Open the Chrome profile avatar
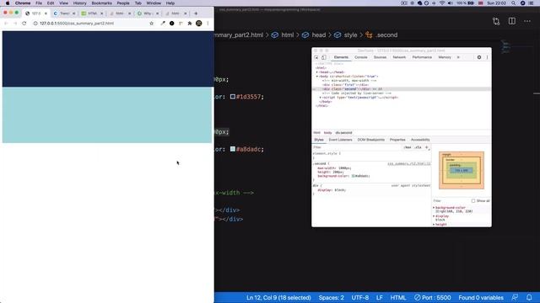Viewport: 540px width, 303px height. click(x=199, y=24)
